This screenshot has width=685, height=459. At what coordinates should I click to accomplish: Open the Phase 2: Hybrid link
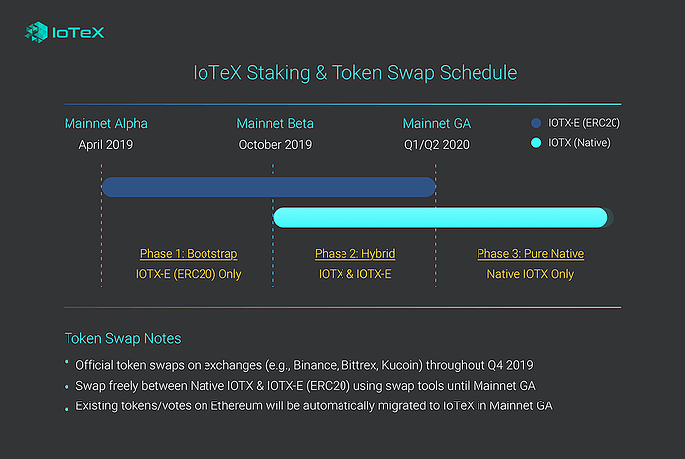(354, 254)
